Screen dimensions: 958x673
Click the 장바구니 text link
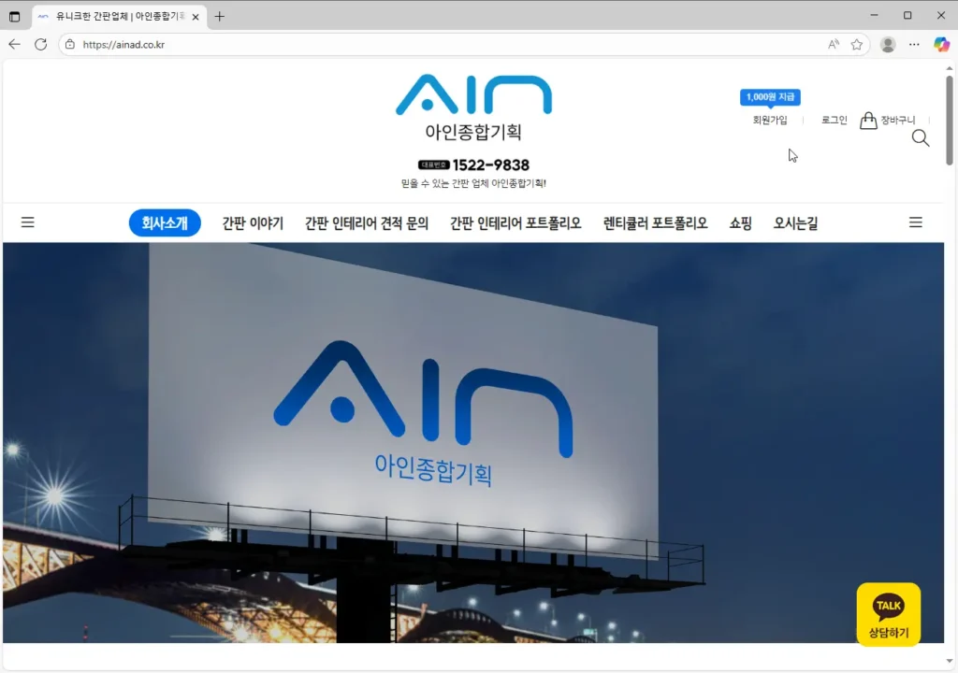(897, 121)
